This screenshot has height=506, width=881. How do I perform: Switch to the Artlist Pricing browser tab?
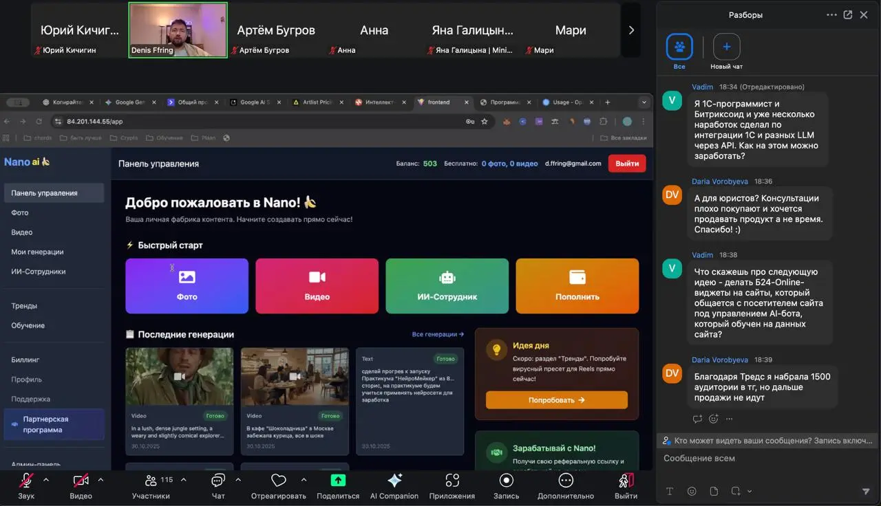(318, 102)
